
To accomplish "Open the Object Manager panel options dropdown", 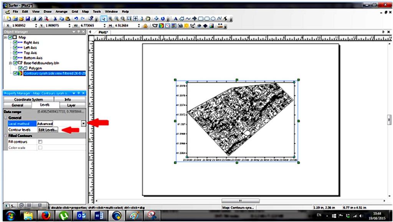I will pos(74,32).
